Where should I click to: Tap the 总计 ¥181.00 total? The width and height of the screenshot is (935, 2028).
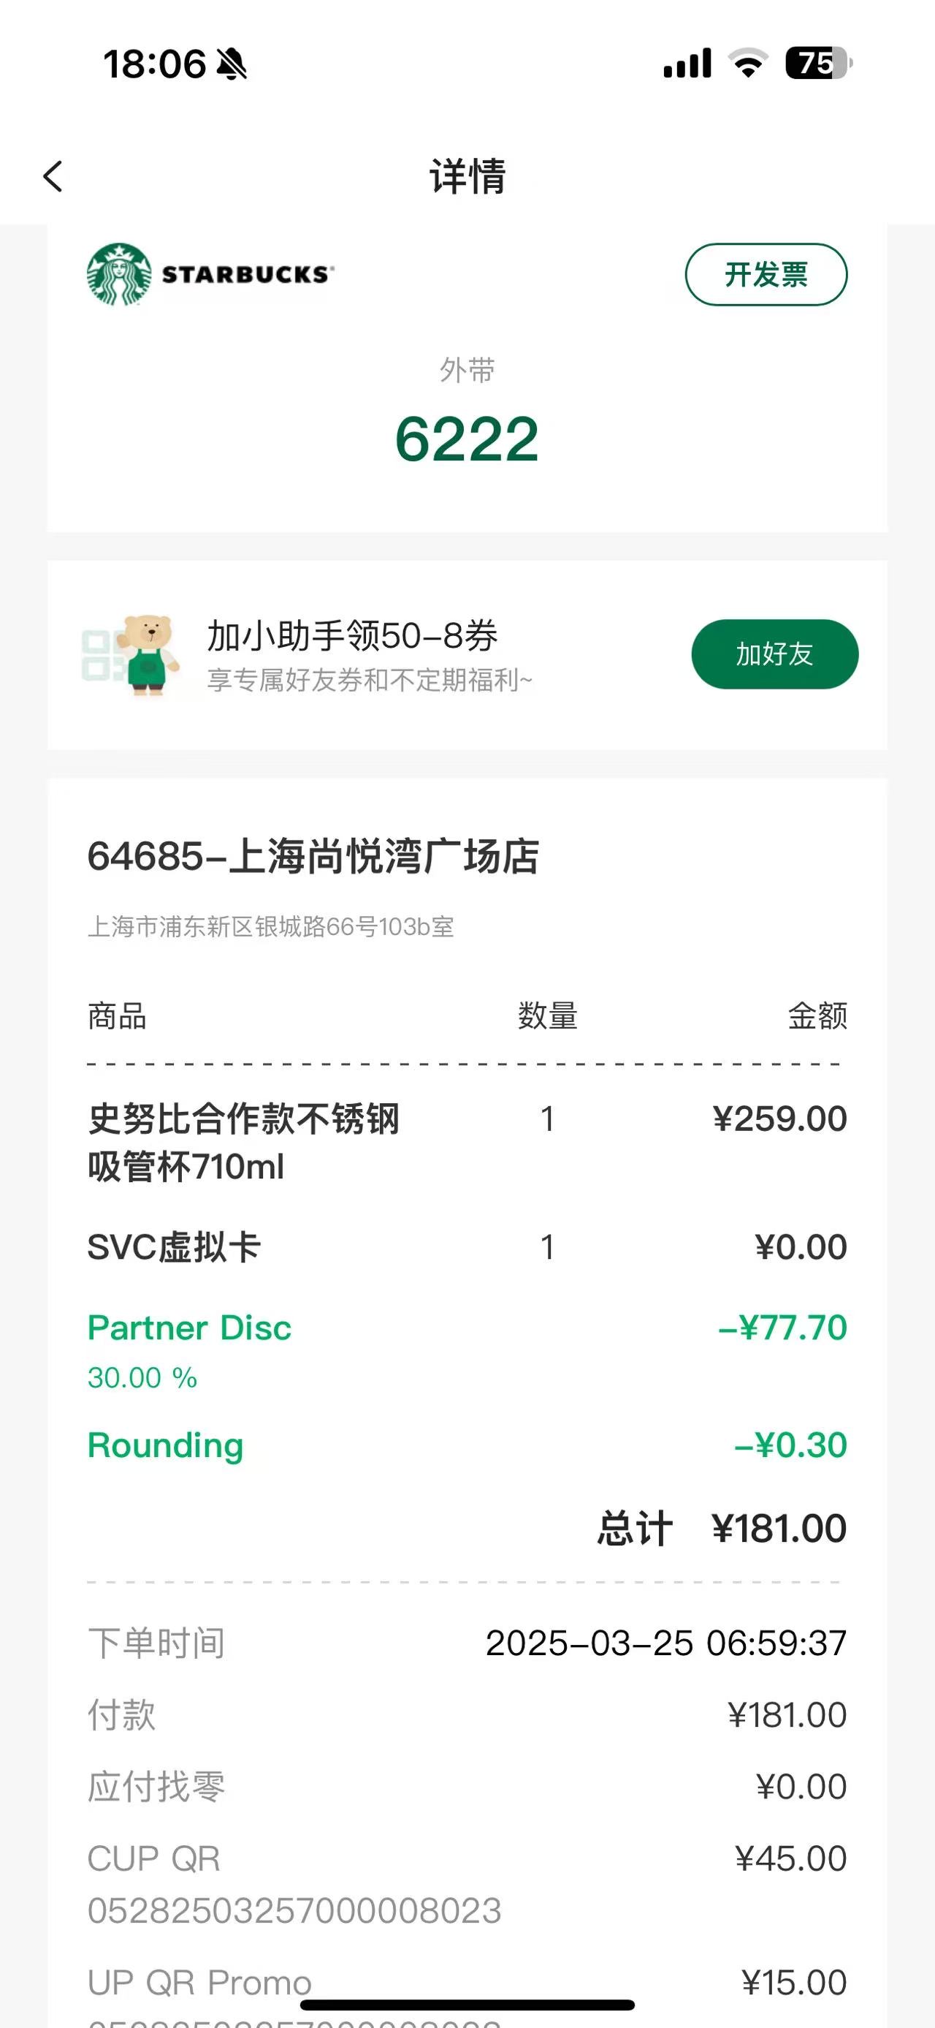coord(721,1528)
